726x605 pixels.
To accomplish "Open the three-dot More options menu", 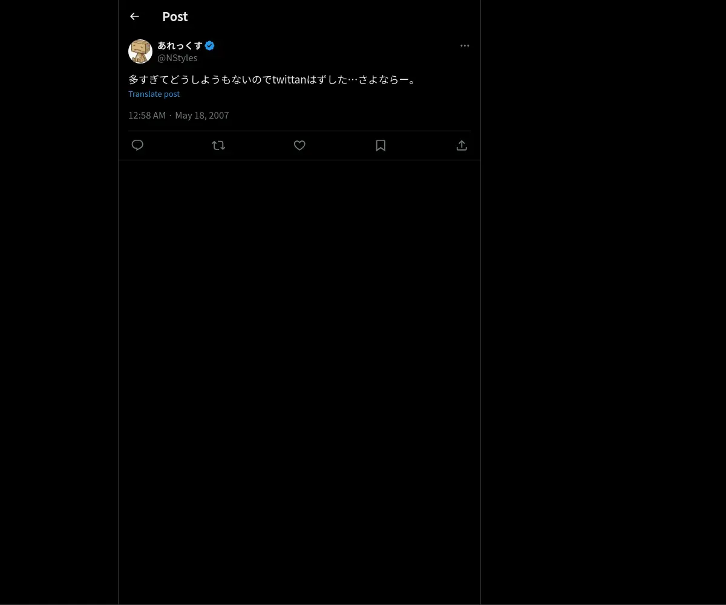I will coord(465,45).
